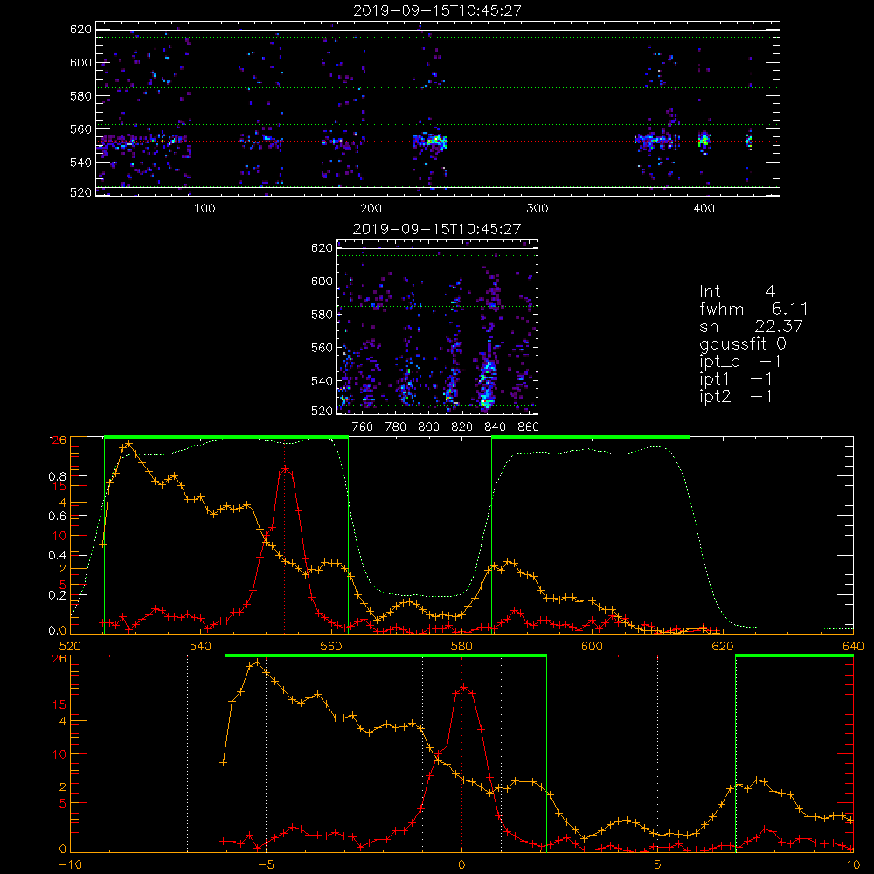This screenshot has width=874, height=874.
Task: Select the 'gaussfit 0' readout line
Action: pos(743,343)
